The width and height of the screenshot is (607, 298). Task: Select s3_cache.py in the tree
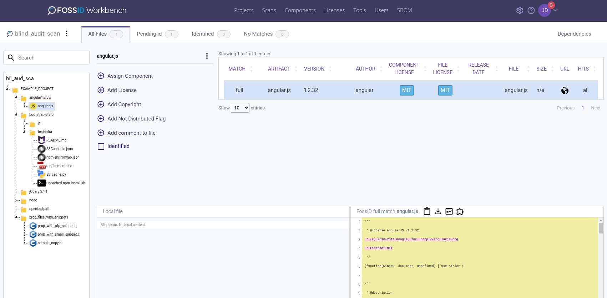[x=56, y=174]
